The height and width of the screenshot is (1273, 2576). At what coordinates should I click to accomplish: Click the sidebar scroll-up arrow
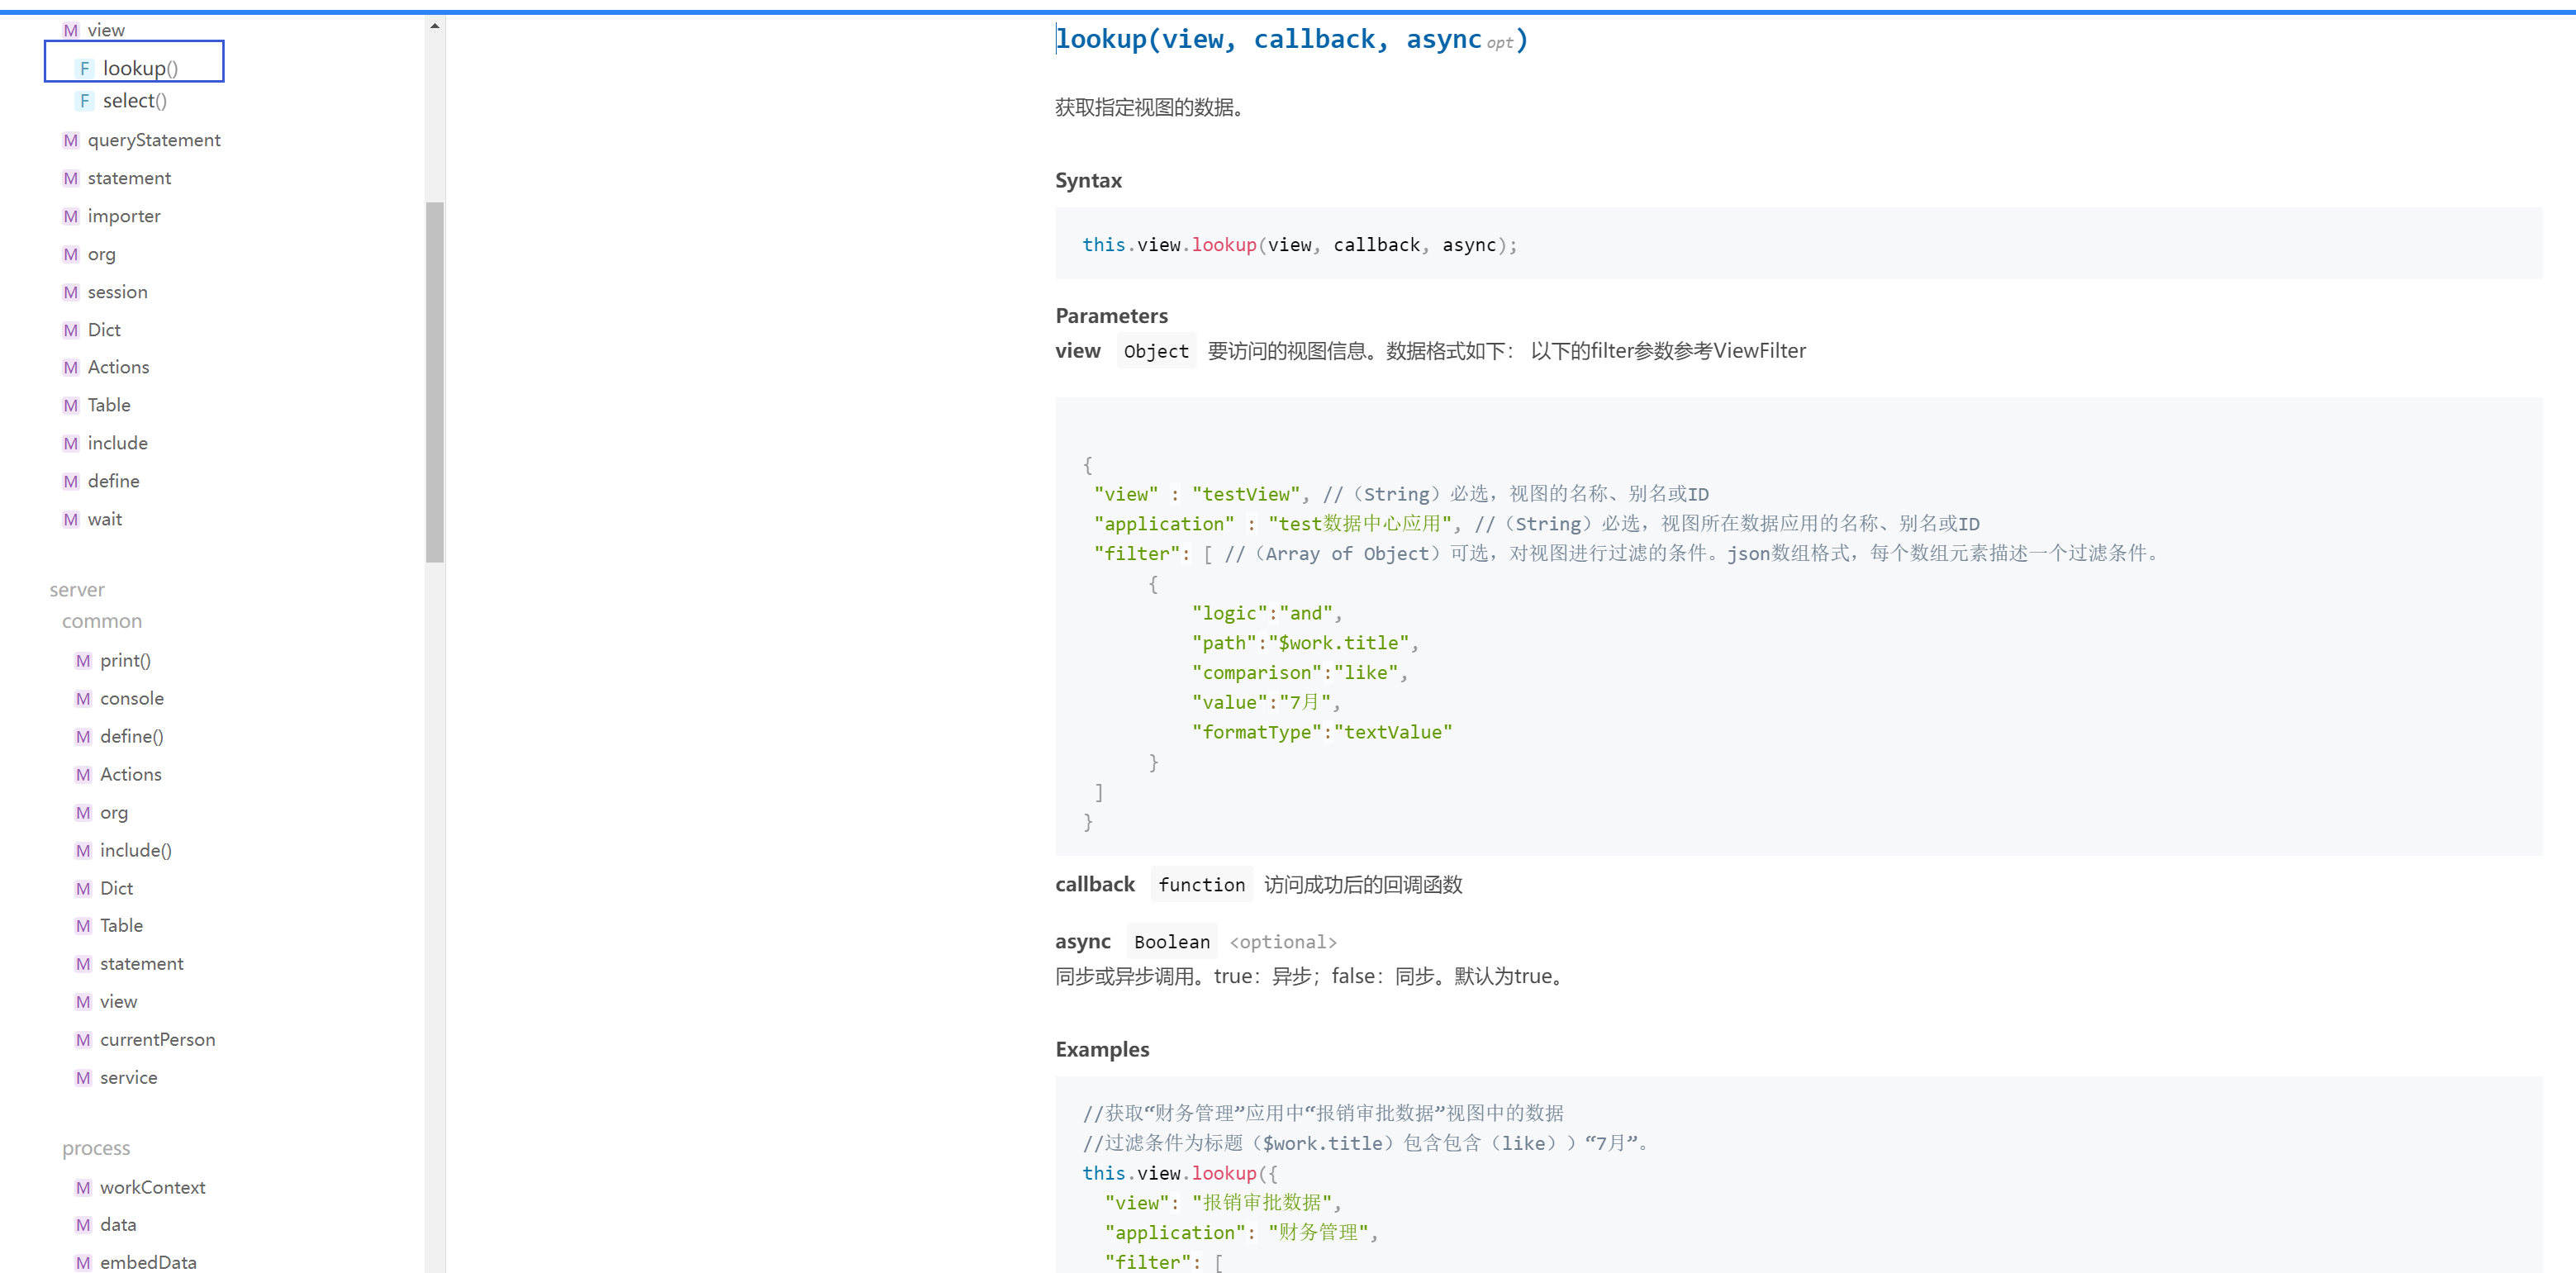[x=435, y=26]
